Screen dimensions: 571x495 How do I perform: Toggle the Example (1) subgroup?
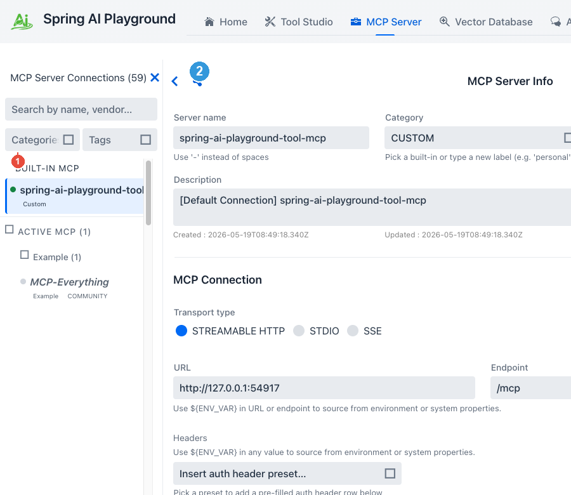(24, 254)
